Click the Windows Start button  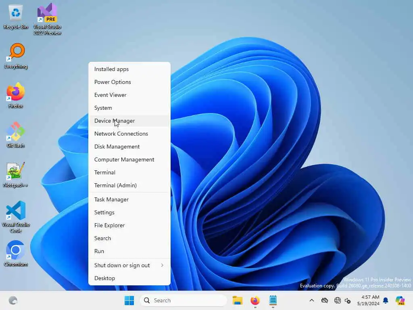(129, 300)
